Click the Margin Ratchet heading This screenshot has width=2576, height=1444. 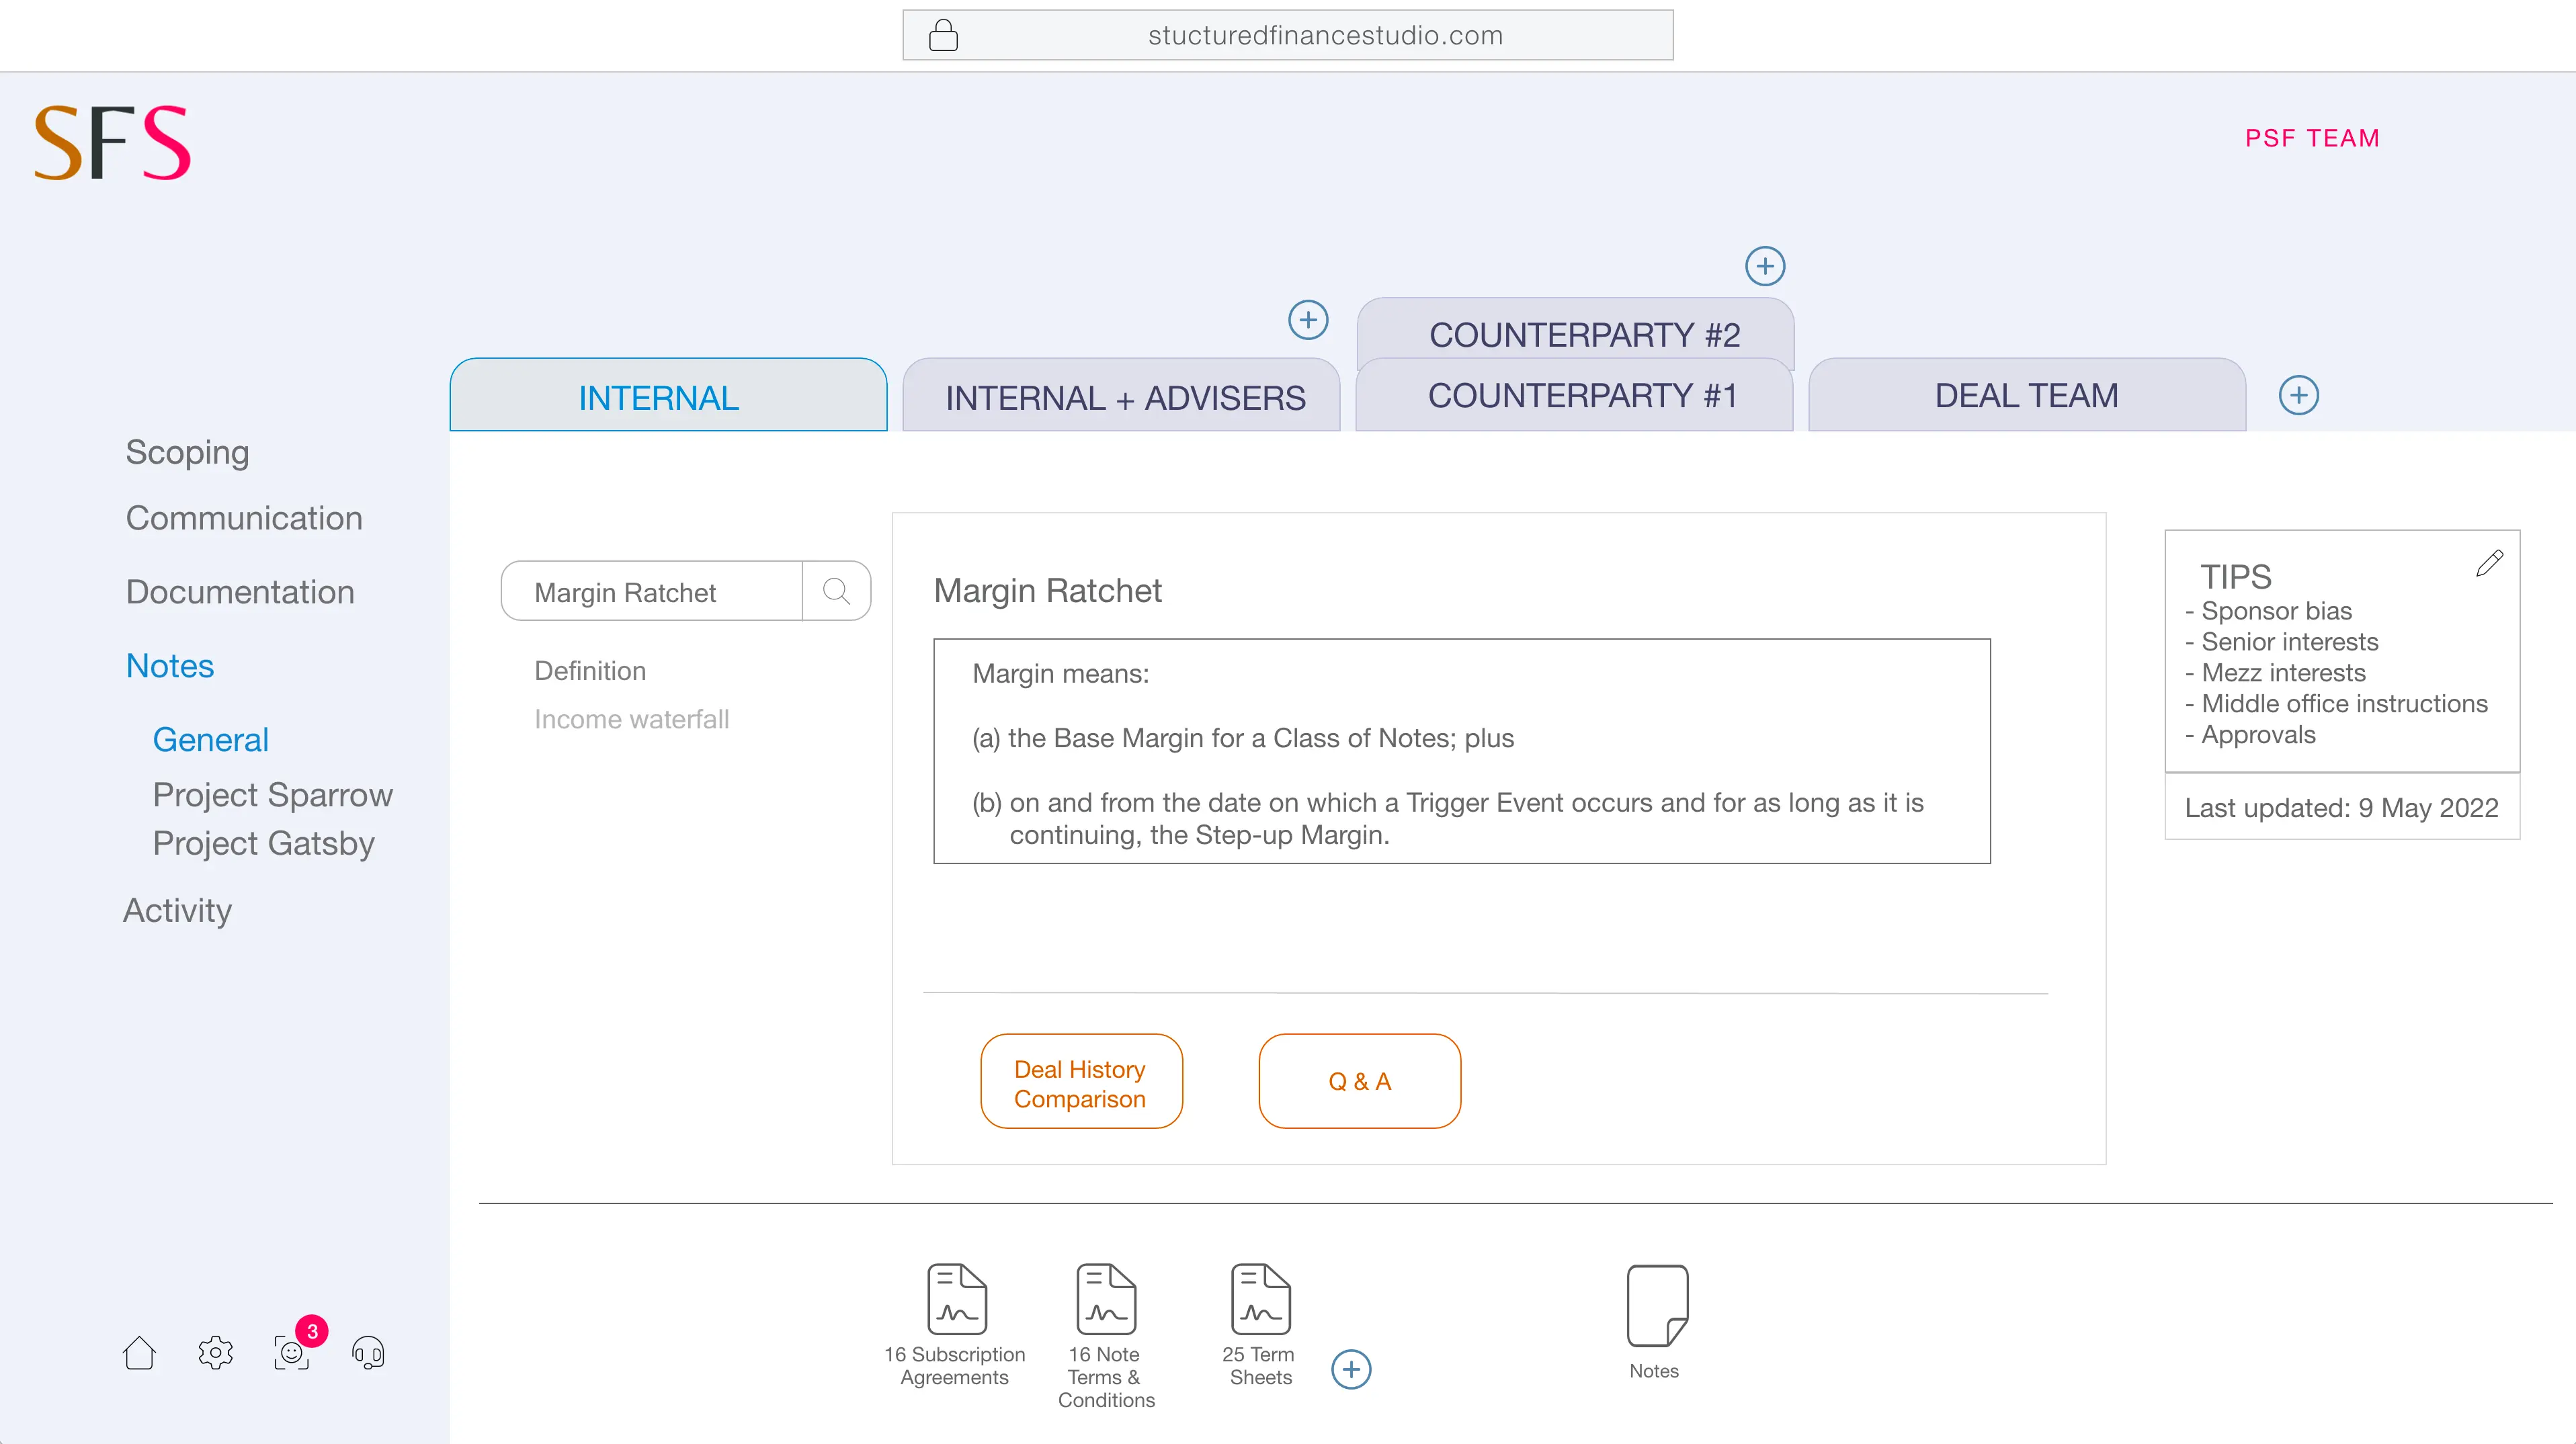[x=1047, y=591]
